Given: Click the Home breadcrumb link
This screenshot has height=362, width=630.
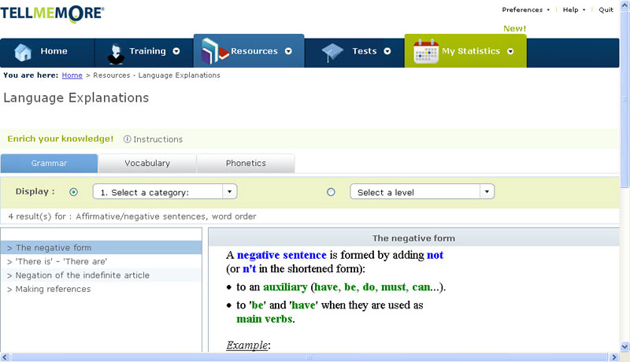Looking at the screenshot, I should point(72,75).
